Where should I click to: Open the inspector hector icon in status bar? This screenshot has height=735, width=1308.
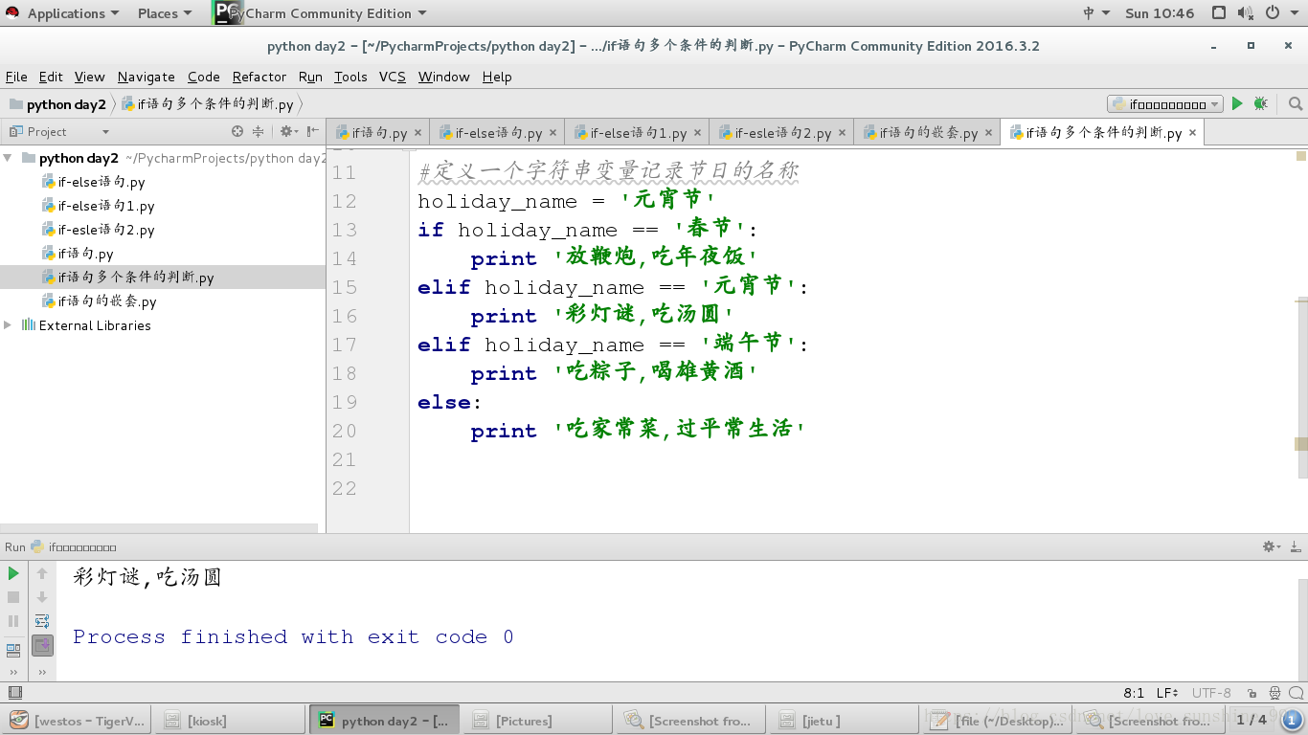[x=1274, y=693]
